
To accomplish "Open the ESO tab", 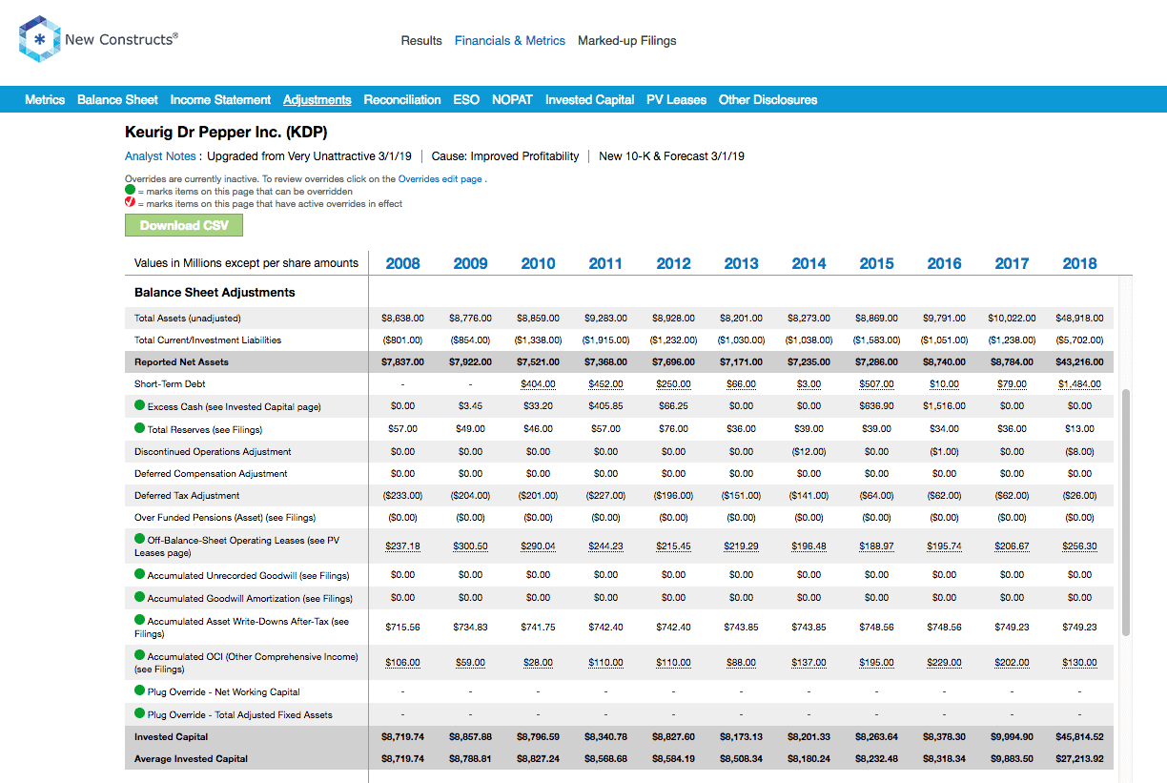I will point(466,99).
